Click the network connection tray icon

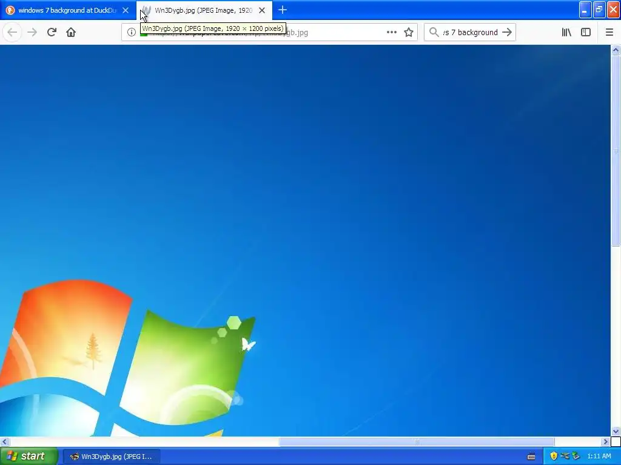tap(565, 457)
